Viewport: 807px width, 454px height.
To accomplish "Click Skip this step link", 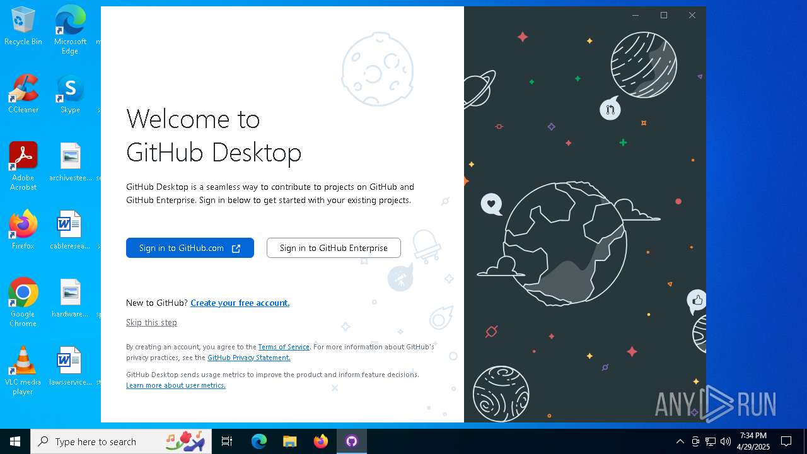I will (x=151, y=322).
